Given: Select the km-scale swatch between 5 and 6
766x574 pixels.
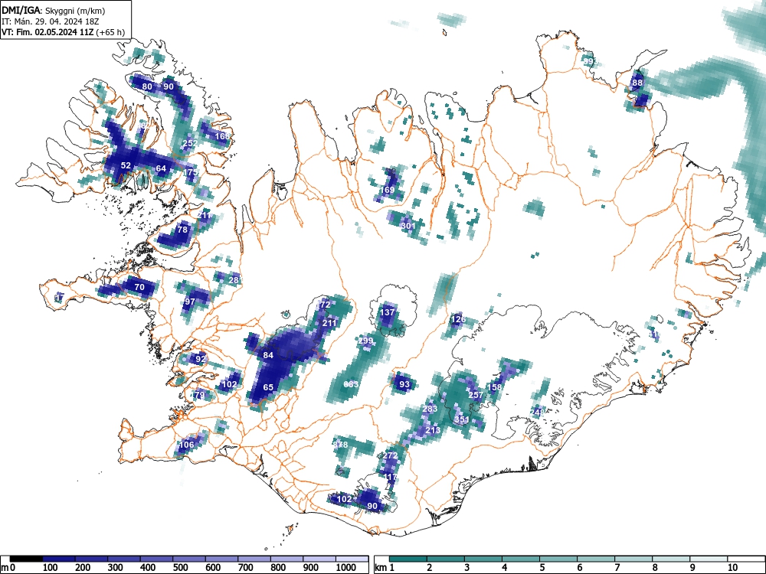Looking at the screenshot, I should pyautogui.click(x=558, y=559).
